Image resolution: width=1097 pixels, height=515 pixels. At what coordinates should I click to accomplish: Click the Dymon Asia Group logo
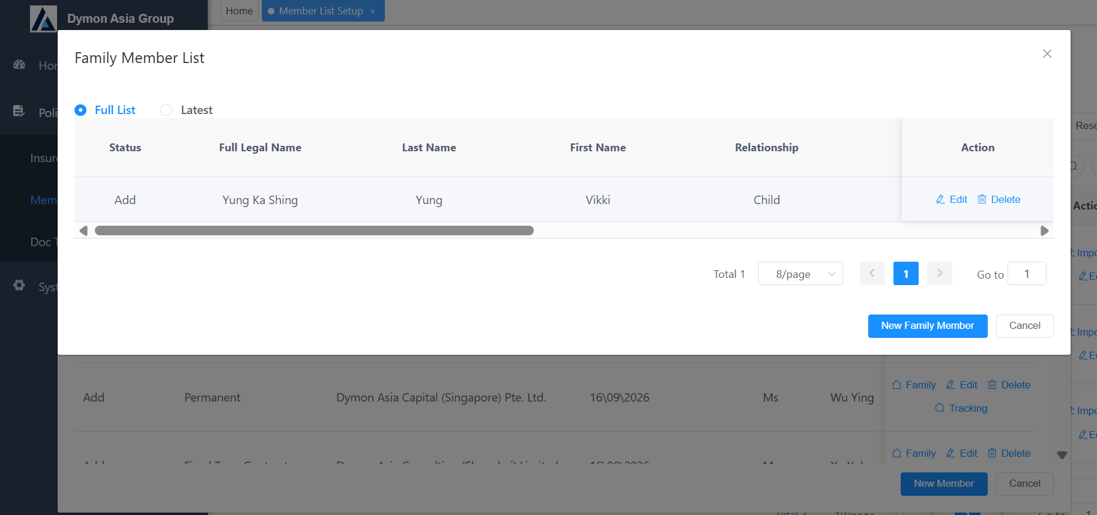[43, 18]
